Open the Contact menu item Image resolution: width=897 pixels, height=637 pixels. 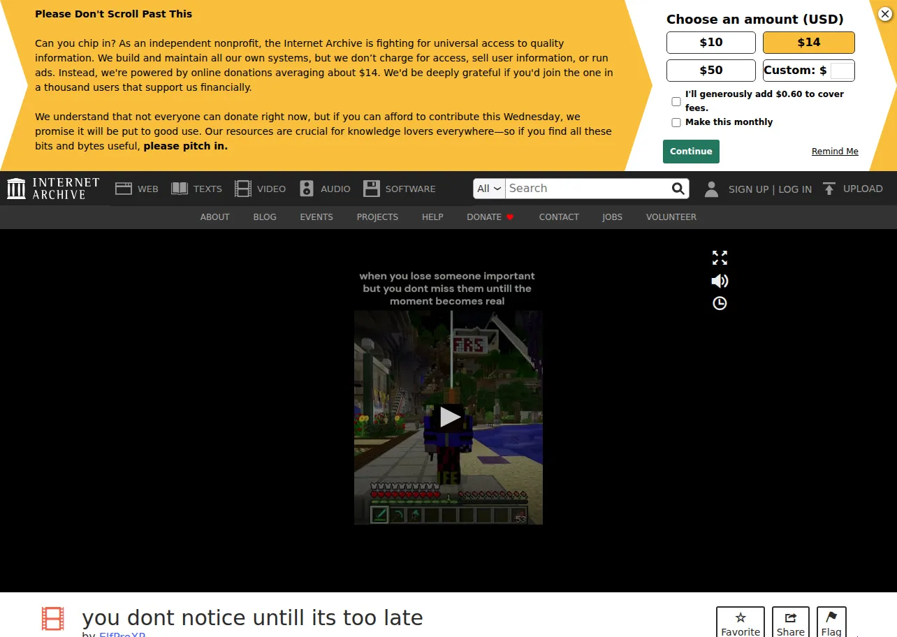coord(559,217)
